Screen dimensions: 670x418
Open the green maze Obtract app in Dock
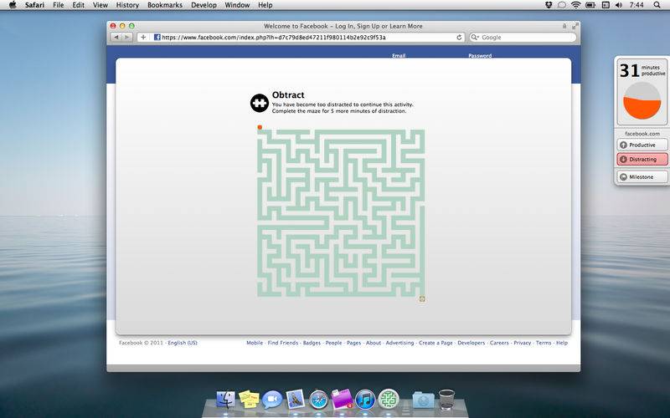tap(389, 400)
